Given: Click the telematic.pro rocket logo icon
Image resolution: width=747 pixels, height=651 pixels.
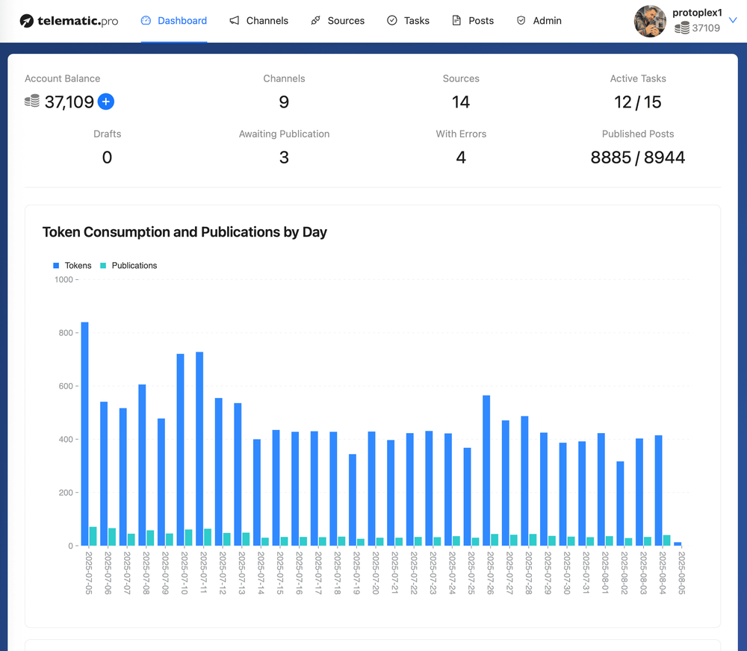Looking at the screenshot, I should click(x=27, y=21).
